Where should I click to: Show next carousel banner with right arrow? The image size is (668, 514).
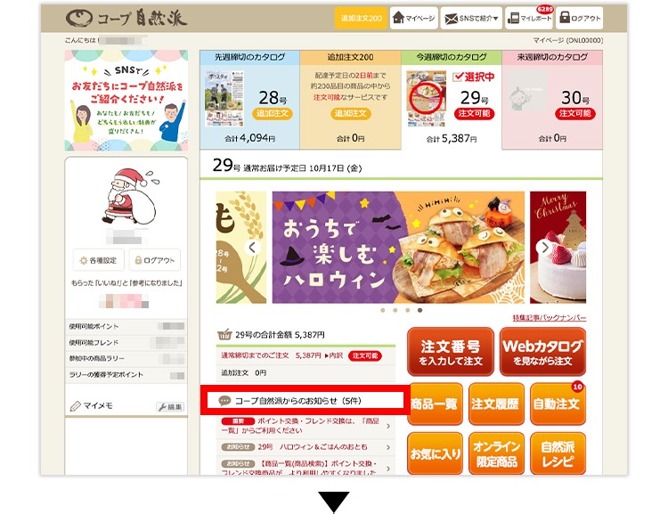[544, 247]
